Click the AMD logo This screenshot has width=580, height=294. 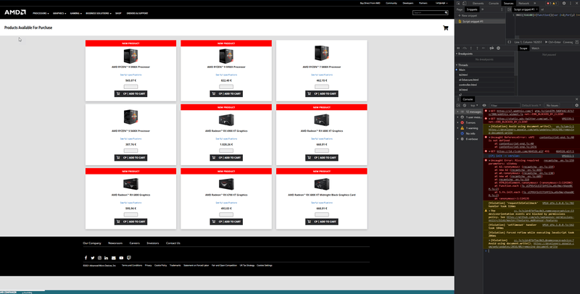coord(15,12)
